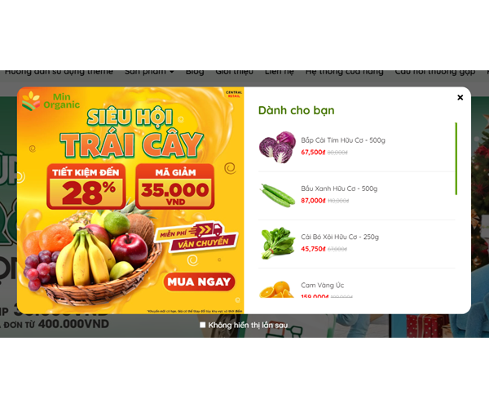Tick the "Không hiển thị lần sau" checkbox
The width and height of the screenshot is (489, 408).
202,325
